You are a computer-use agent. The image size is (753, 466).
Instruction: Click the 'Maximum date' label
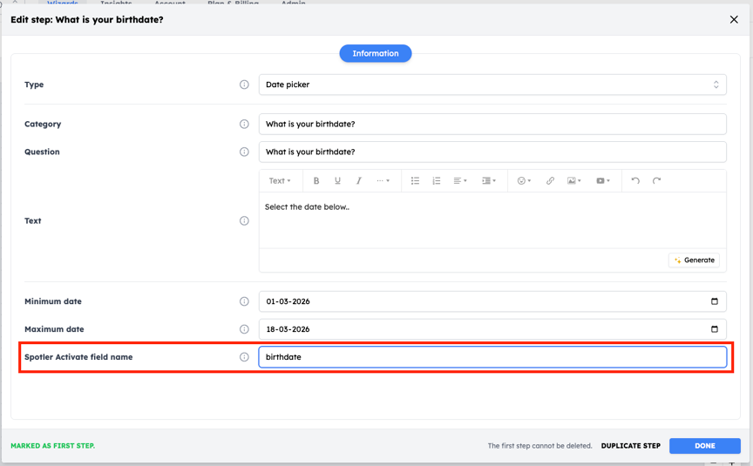(54, 329)
